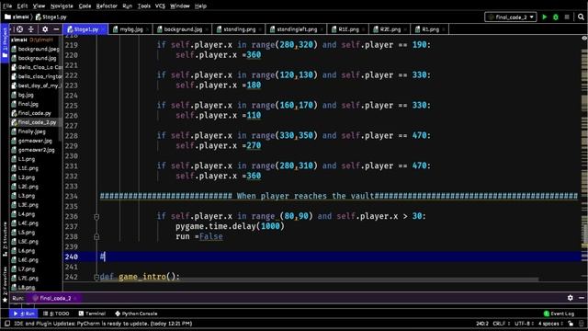Click the locate-current-file target icon in Project panel
Viewport: 588px width, 331px height.
[20, 29]
